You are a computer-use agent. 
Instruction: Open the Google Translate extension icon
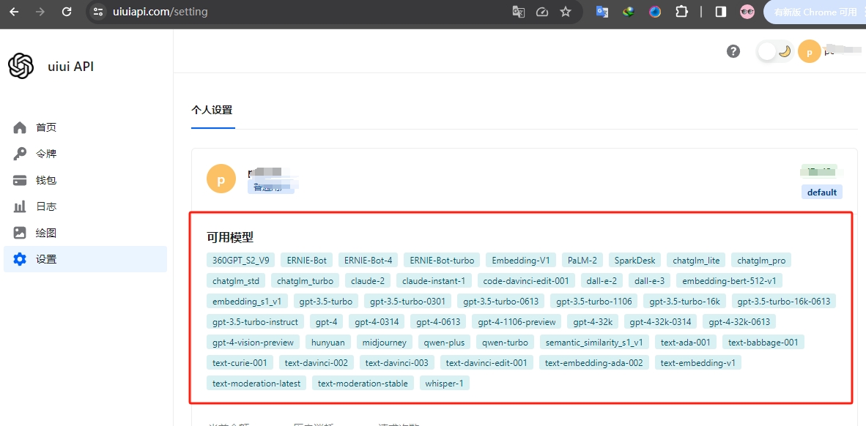click(602, 12)
